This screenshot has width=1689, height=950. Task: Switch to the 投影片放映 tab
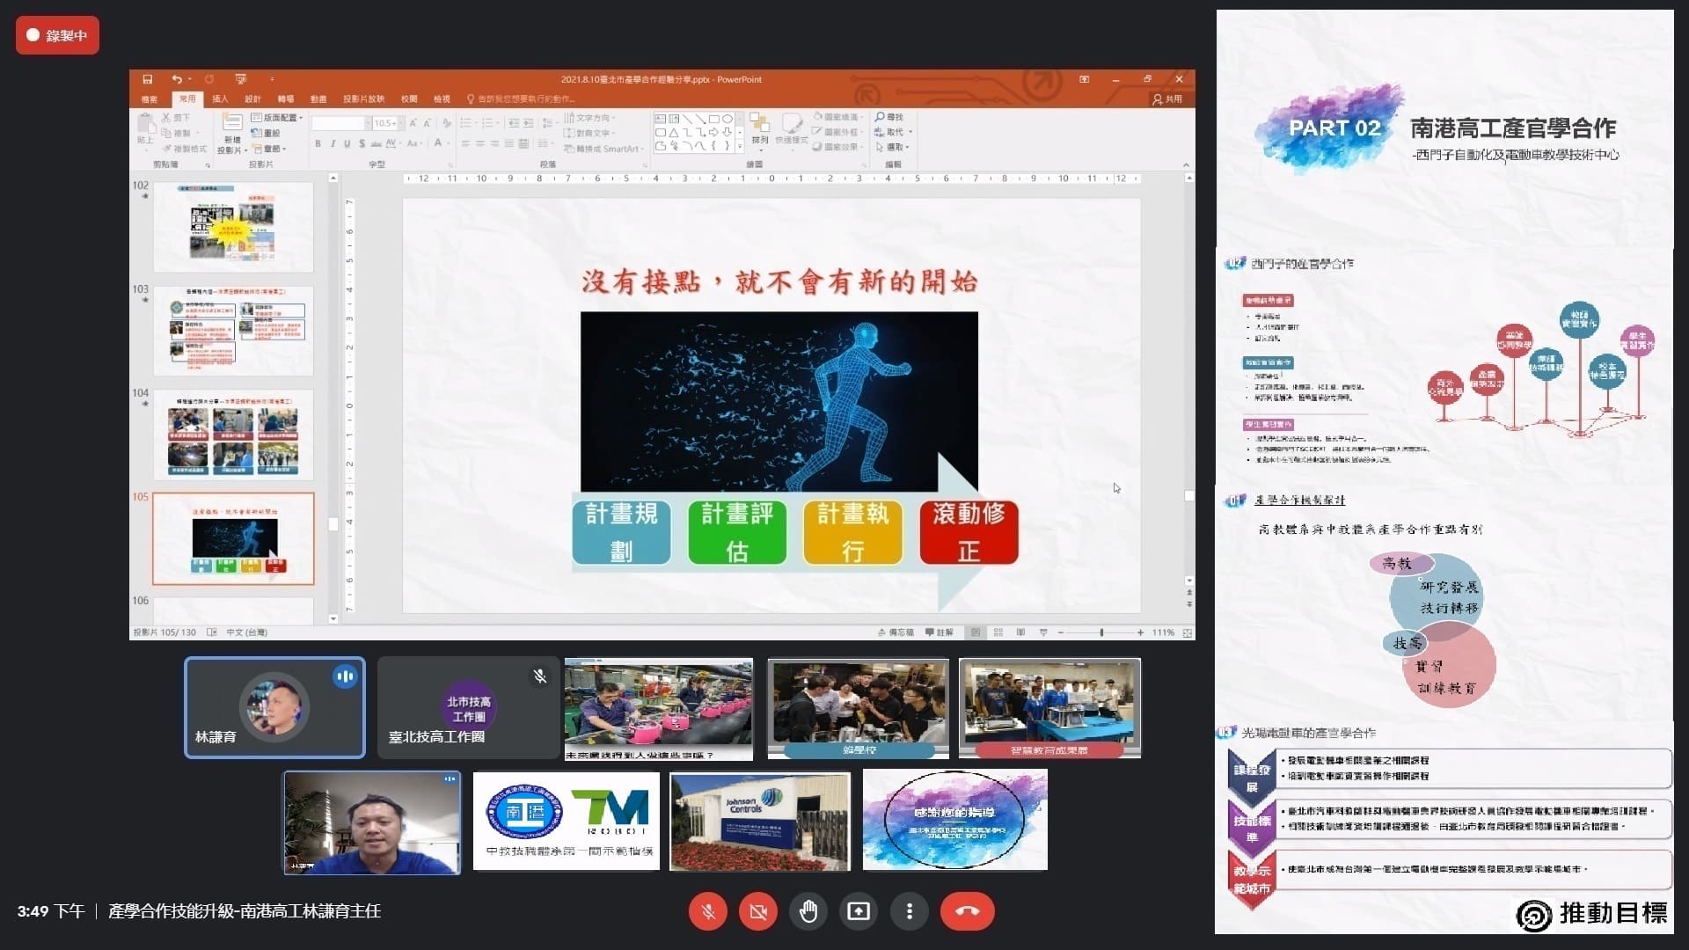pyautogui.click(x=363, y=99)
